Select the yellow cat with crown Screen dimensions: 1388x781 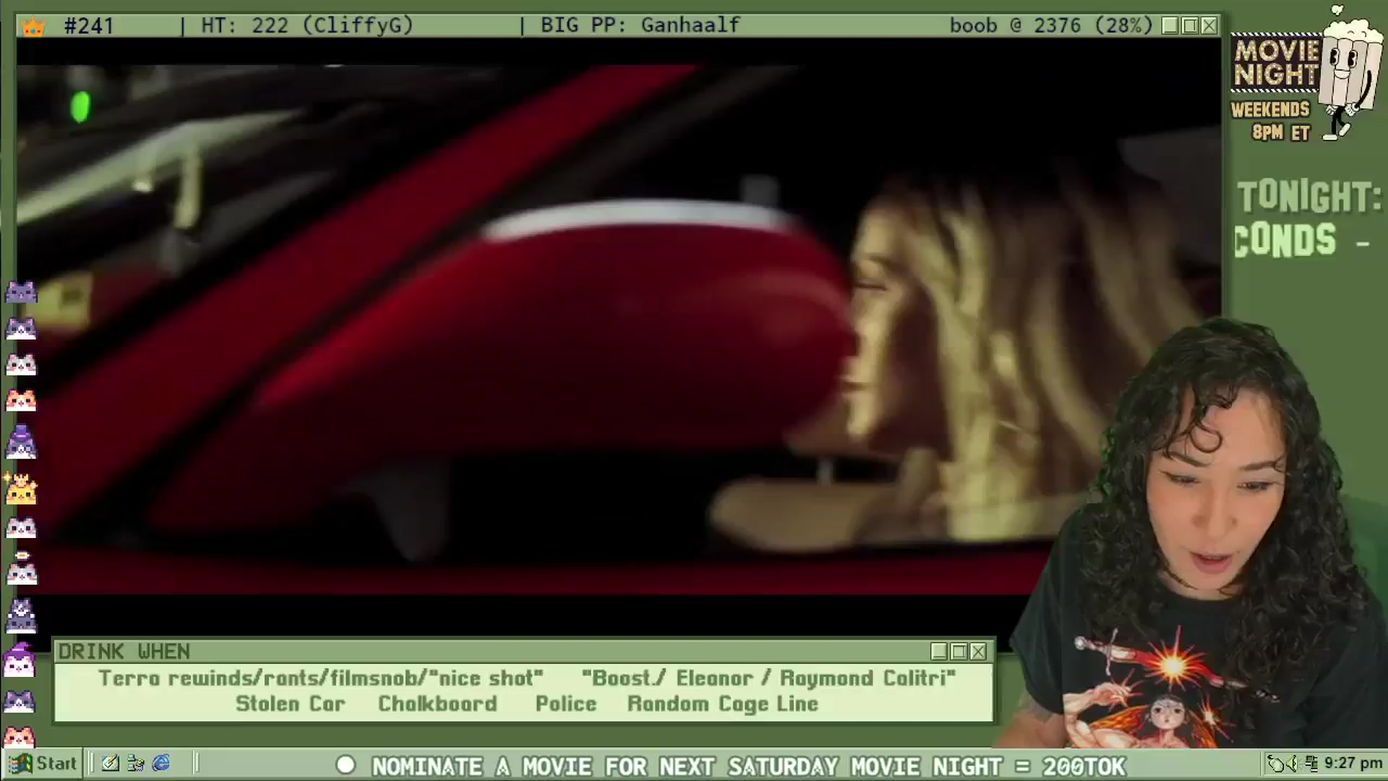point(21,489)
